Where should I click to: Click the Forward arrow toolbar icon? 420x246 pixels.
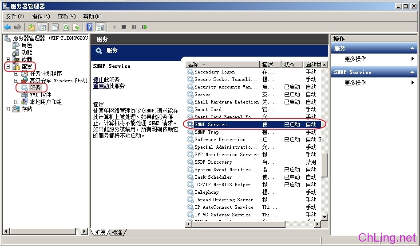[17, 27]
